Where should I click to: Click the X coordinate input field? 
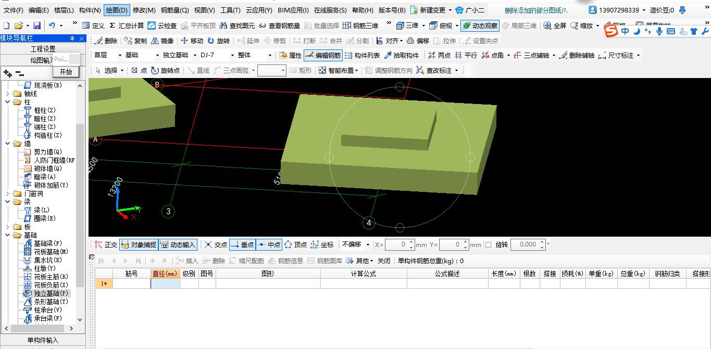click(401, 244)
